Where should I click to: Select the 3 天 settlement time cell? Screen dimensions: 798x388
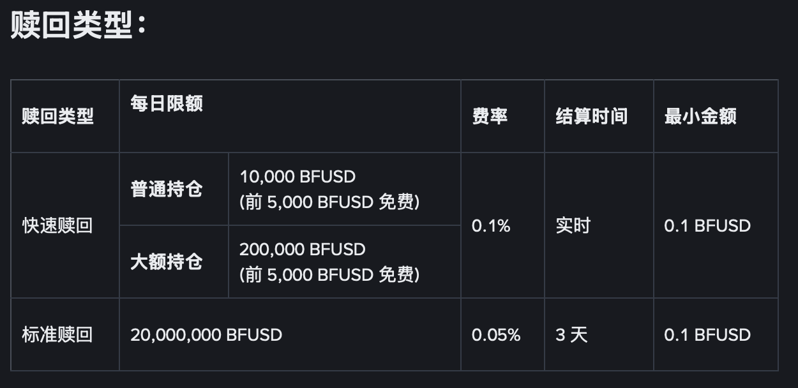pos(571,334)
